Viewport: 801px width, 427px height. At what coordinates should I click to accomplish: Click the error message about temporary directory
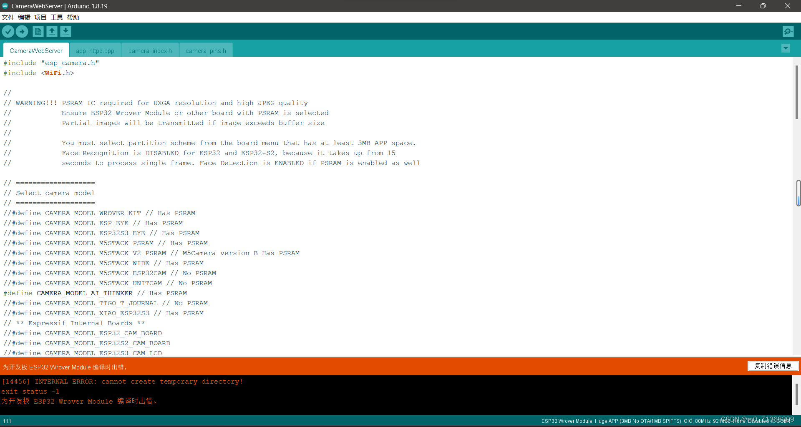pyautogui.click(x=122, y=382)
